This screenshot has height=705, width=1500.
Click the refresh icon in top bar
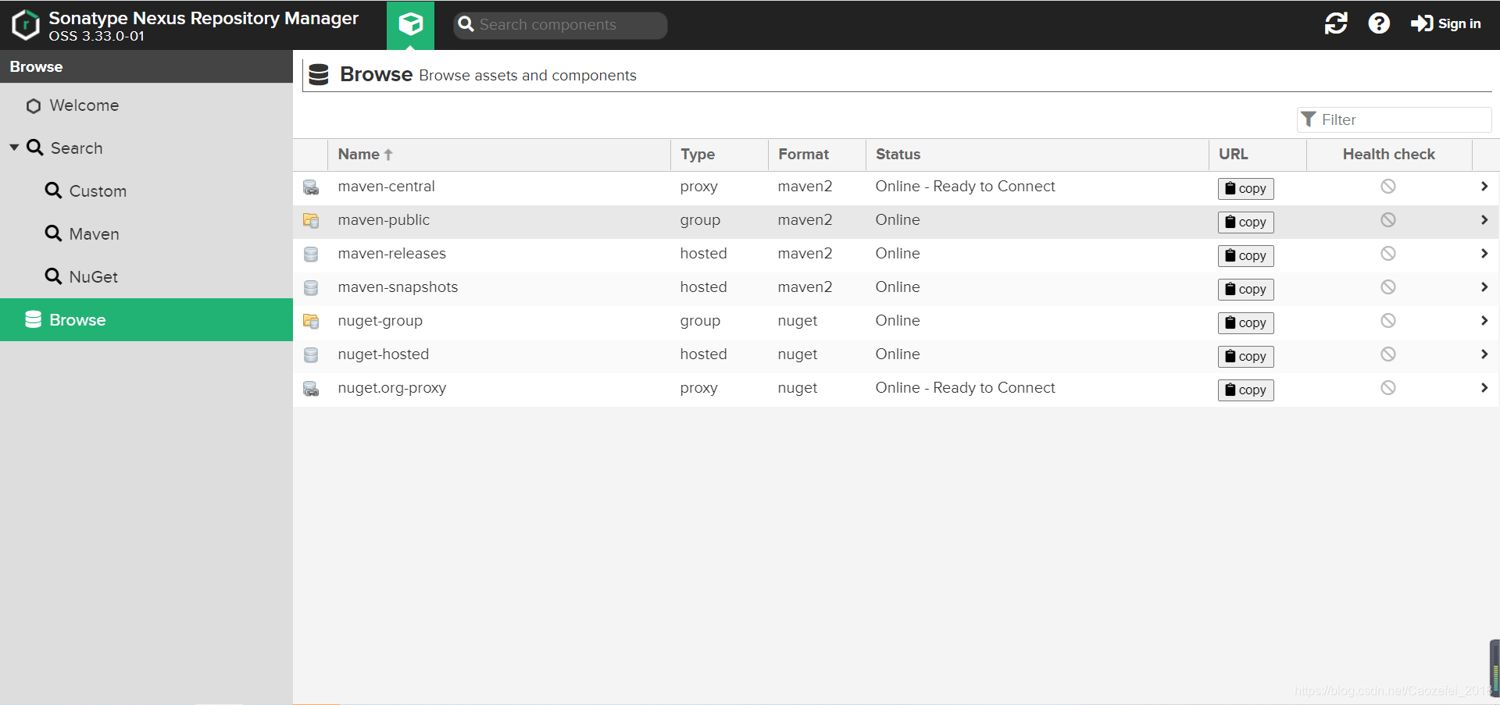(1336, 23)
